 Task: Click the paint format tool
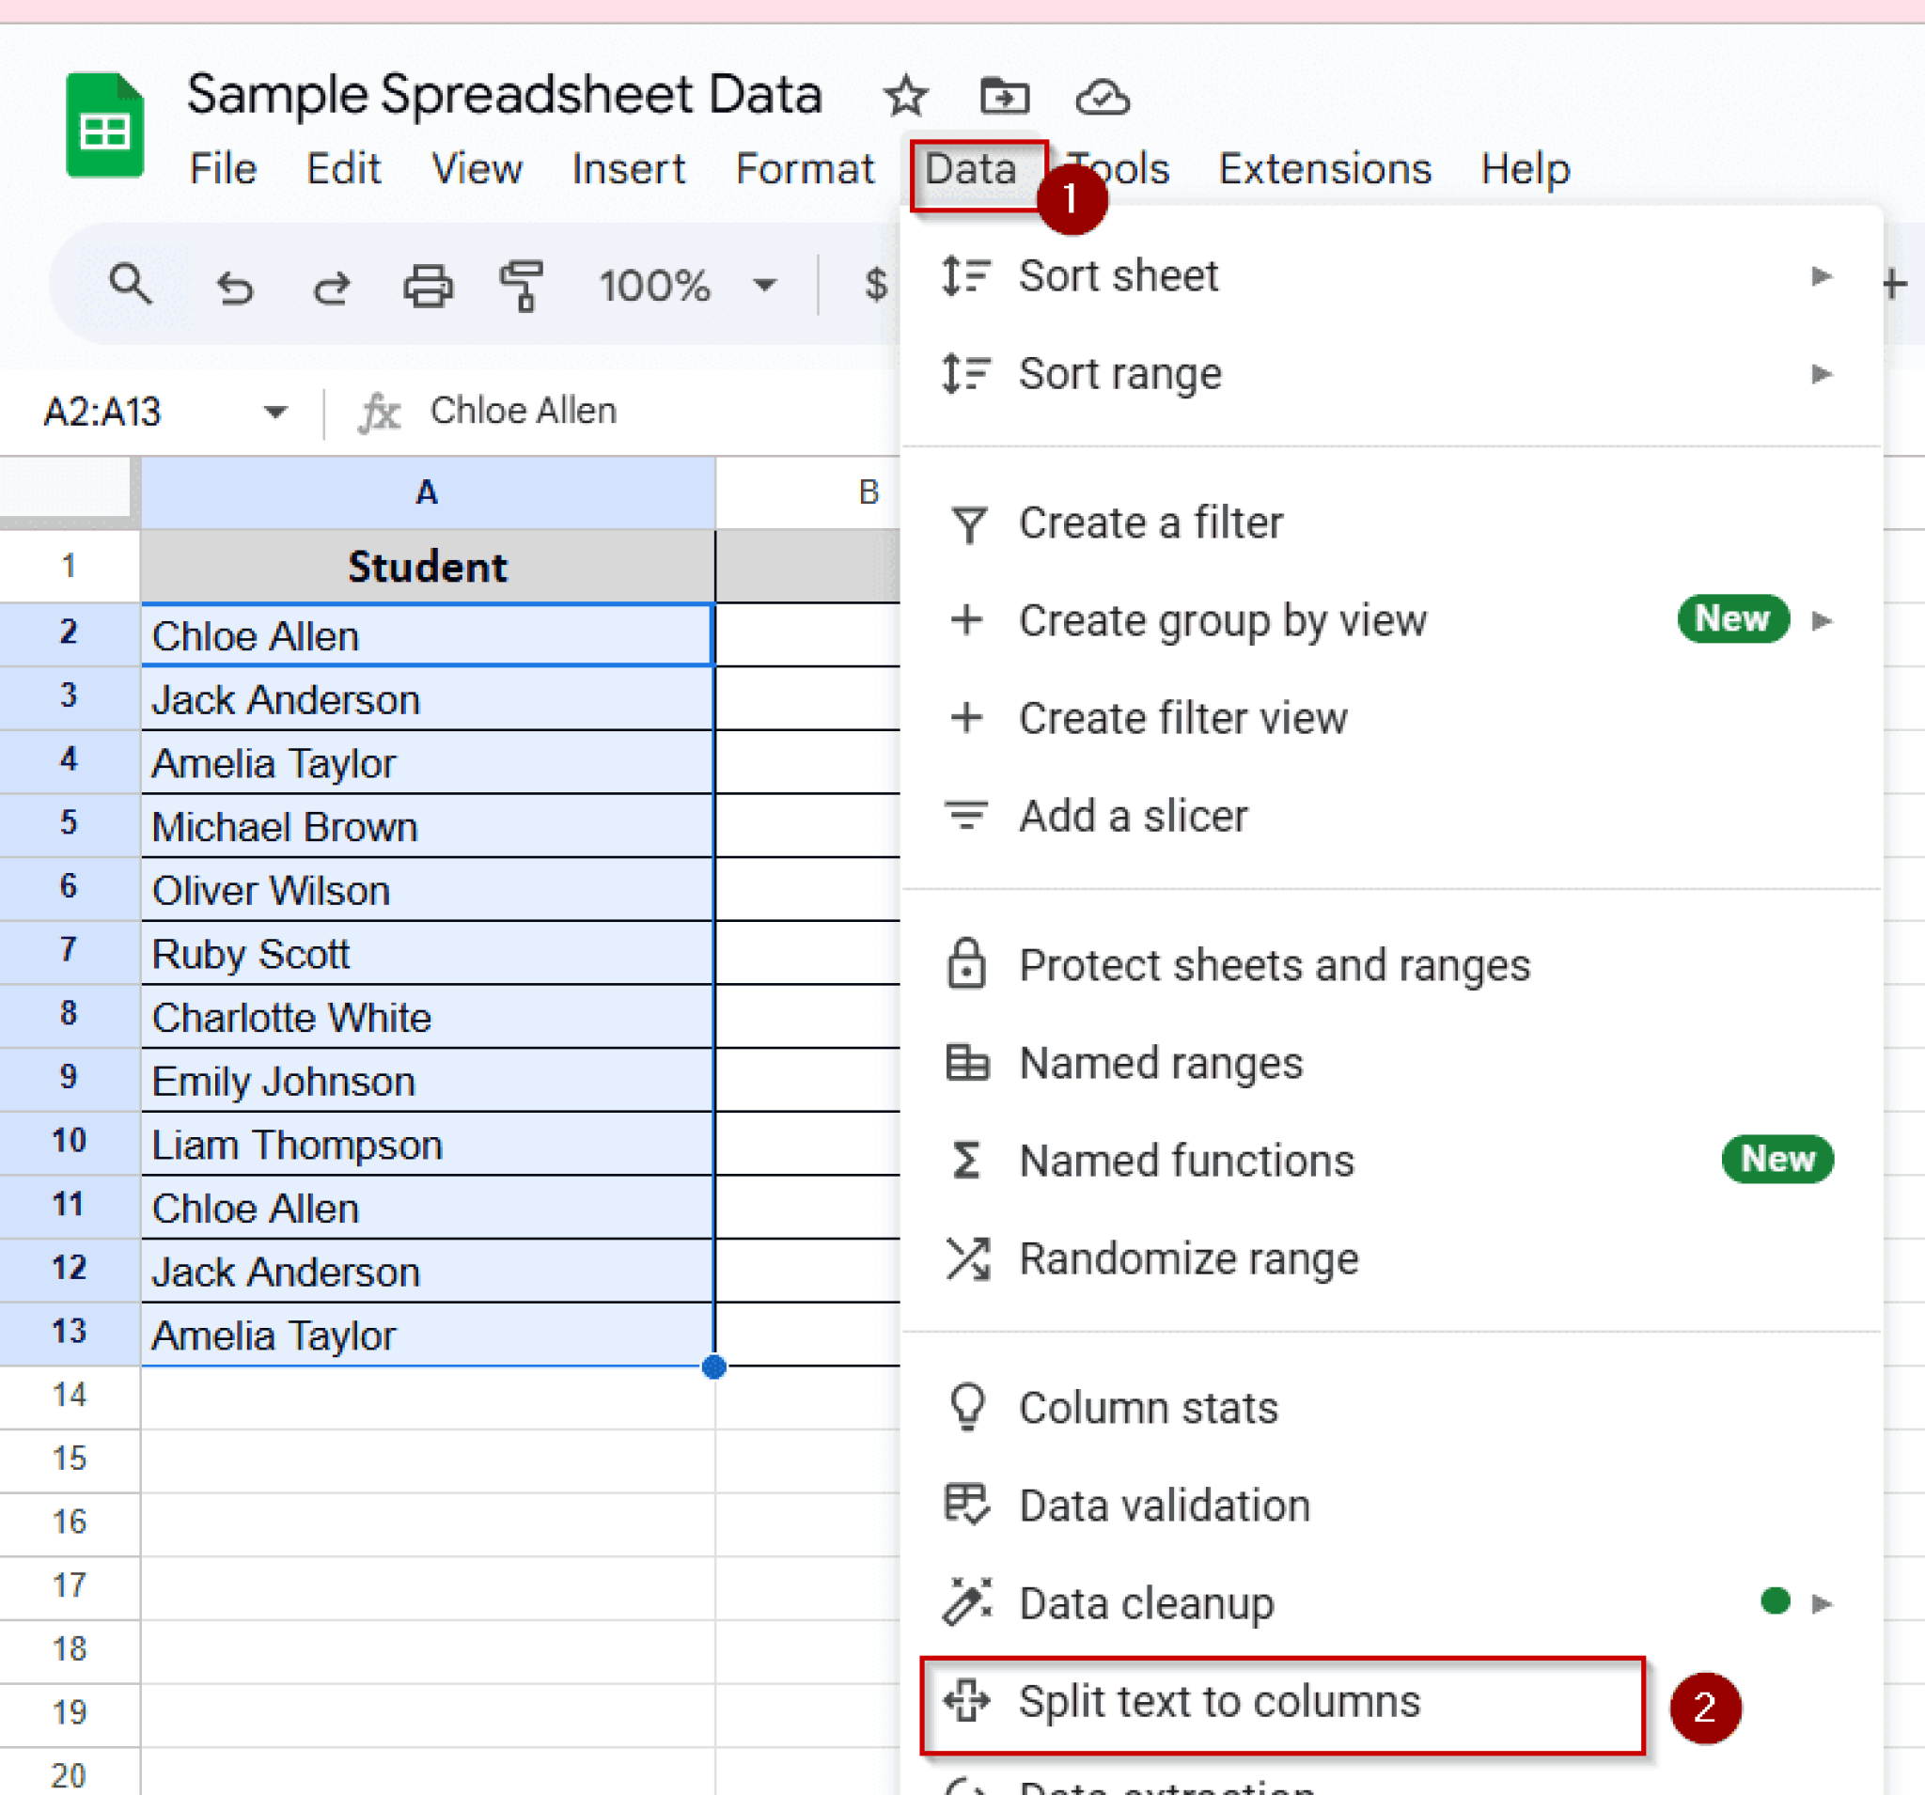pos(520,286)
